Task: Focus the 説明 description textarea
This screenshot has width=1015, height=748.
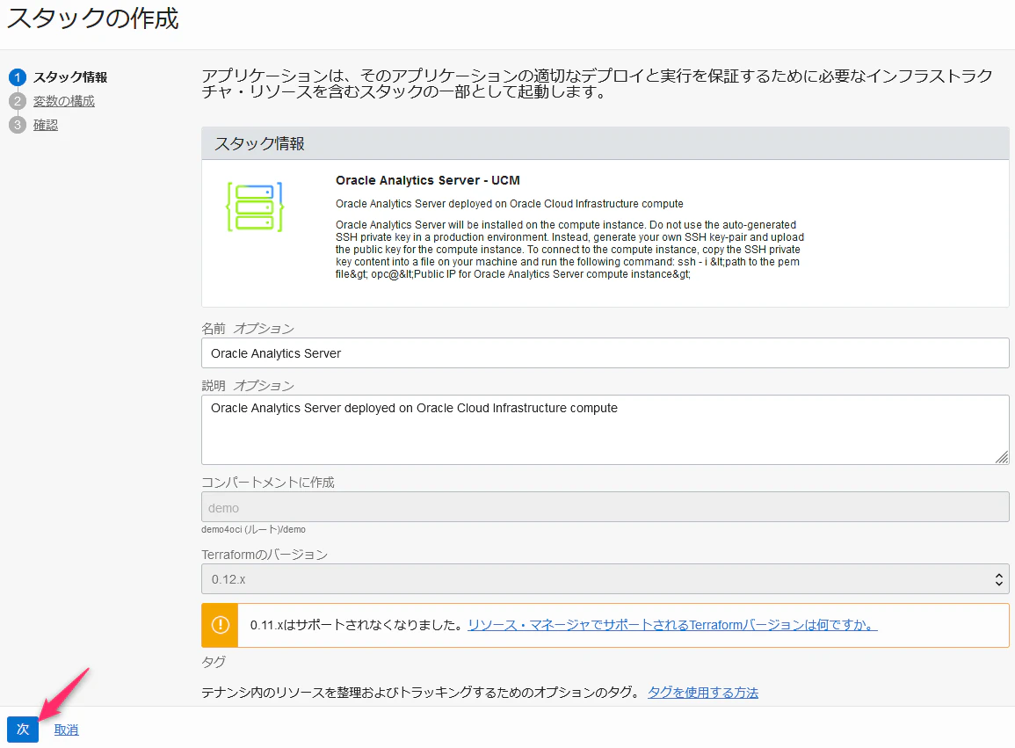Action: pos(605,430)
